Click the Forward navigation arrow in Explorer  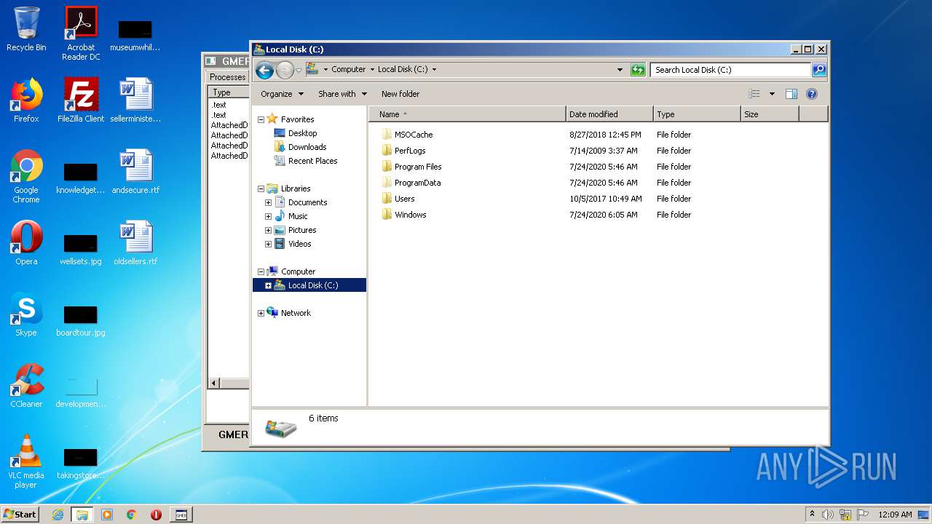[285, 70]
